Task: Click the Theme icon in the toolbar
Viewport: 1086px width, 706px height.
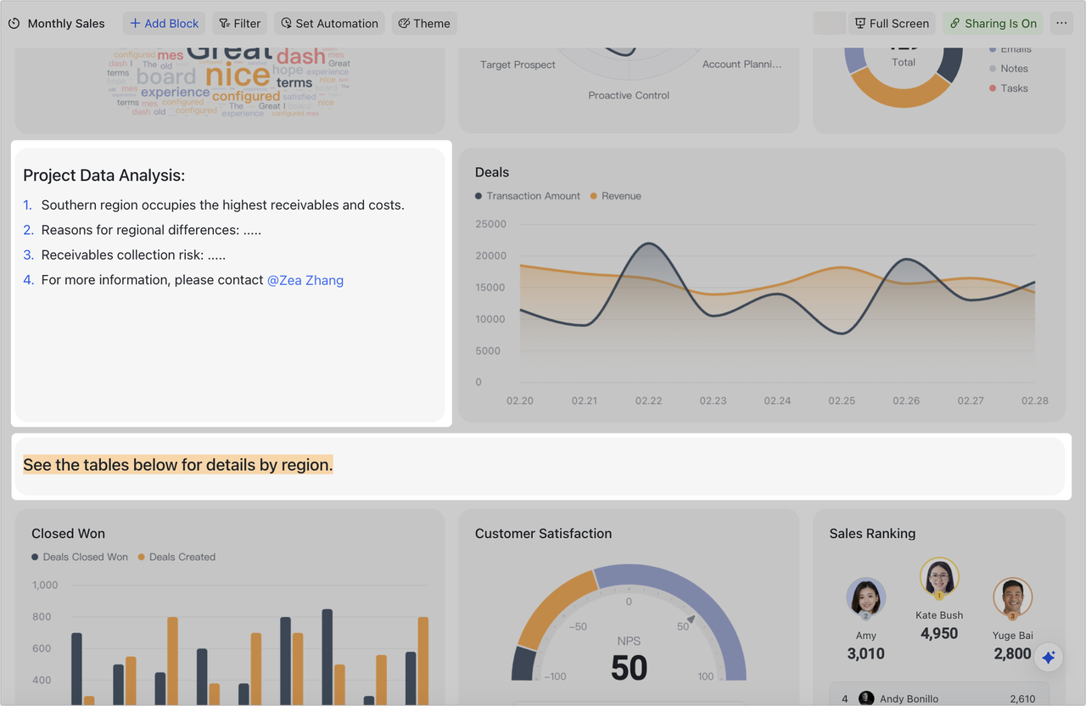Action: (402, 23)
